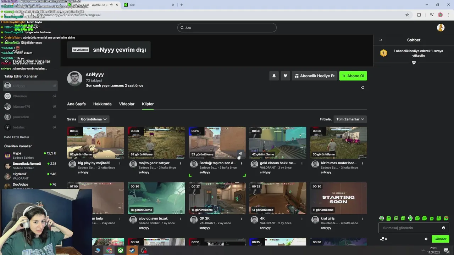The width and height of the screenshot is (454, 255).
Task: Select the Klipler tab
Action: point(148,104)
